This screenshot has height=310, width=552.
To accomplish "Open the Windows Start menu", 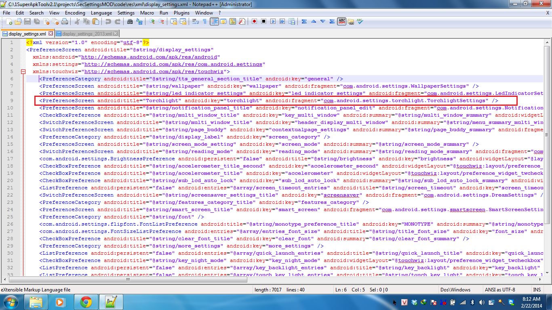I will pos(10,302).
